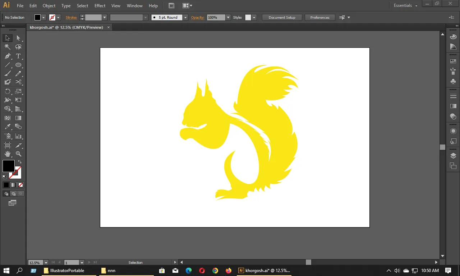This screenshot has height=276, width=460.
Task: Choose the Ellipse tool
Action: click(18, 65)
